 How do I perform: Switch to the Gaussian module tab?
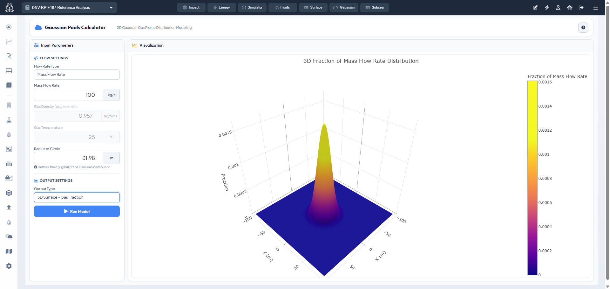click(x=344, y=7)
